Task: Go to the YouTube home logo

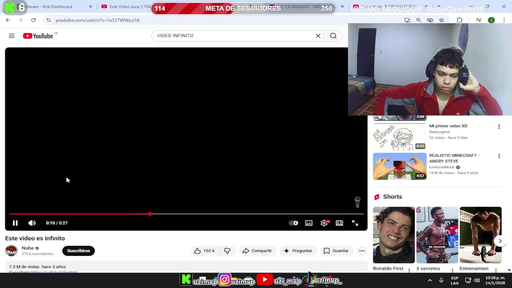Action: click(38, 36)
